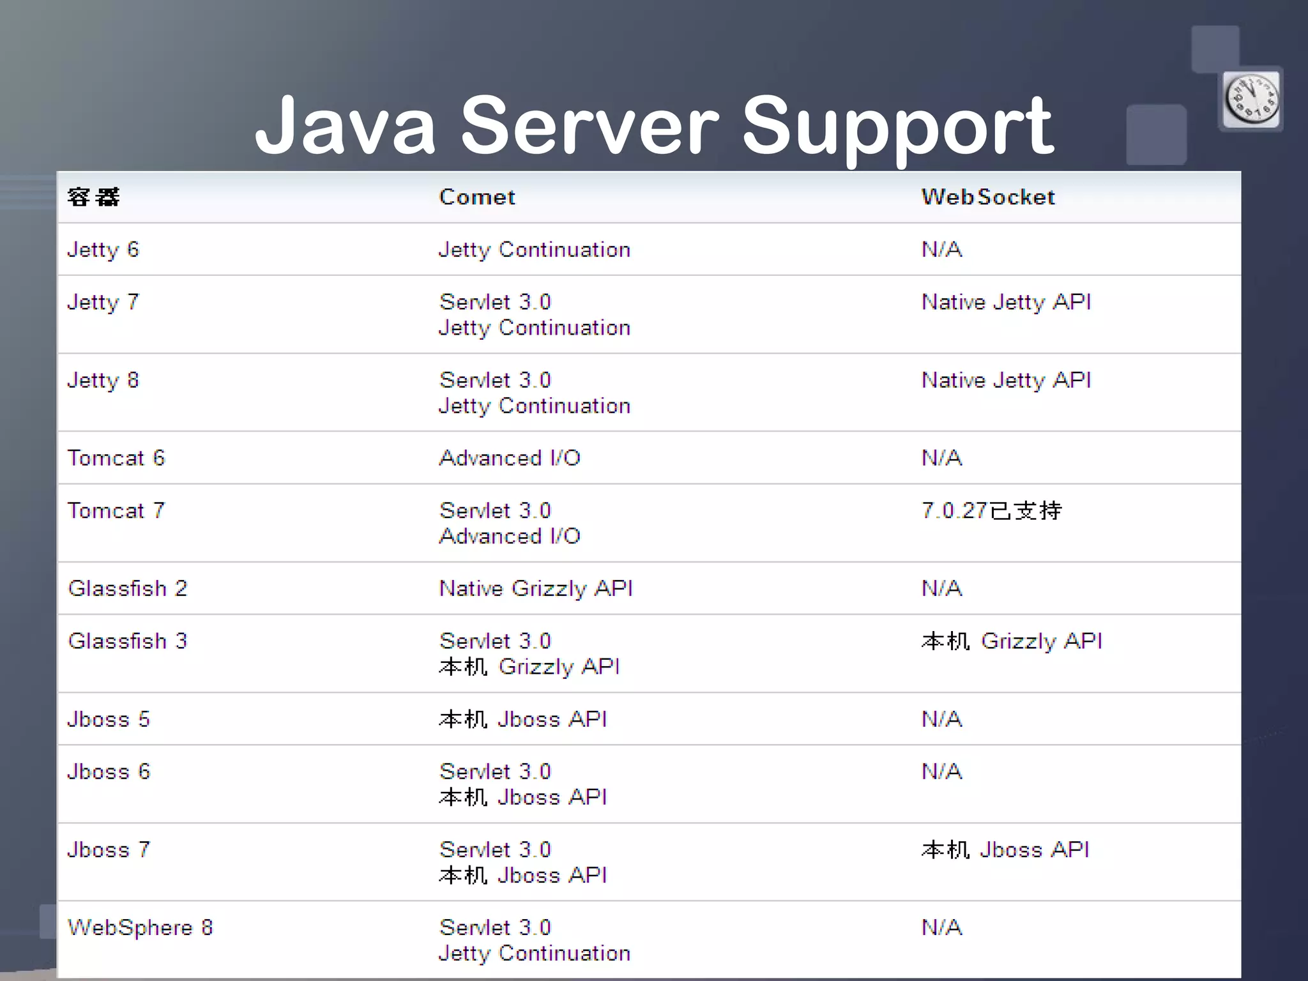Click the Comet cell in the Tomcat 7 row
1308x981 pixels.
(x=510, y=523)
